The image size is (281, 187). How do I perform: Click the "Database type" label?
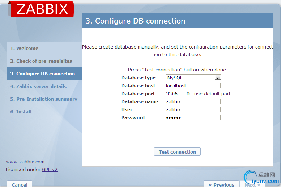[x=139, y=78]
